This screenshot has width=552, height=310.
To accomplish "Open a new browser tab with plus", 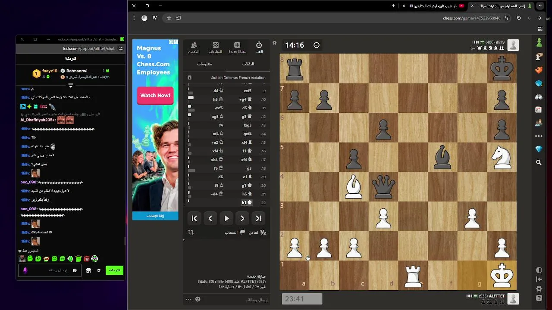I will point(393,6).
